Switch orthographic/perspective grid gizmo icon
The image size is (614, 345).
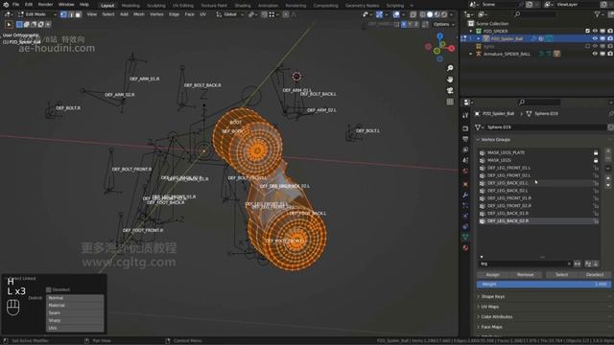point(450,102)
